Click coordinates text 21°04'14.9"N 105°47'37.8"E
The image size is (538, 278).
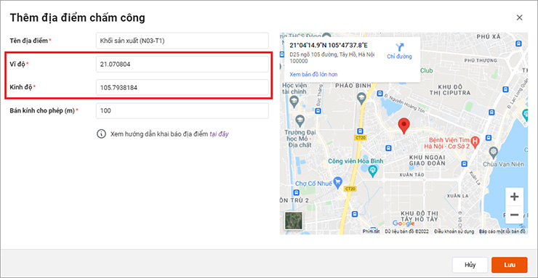pos(329,46)
